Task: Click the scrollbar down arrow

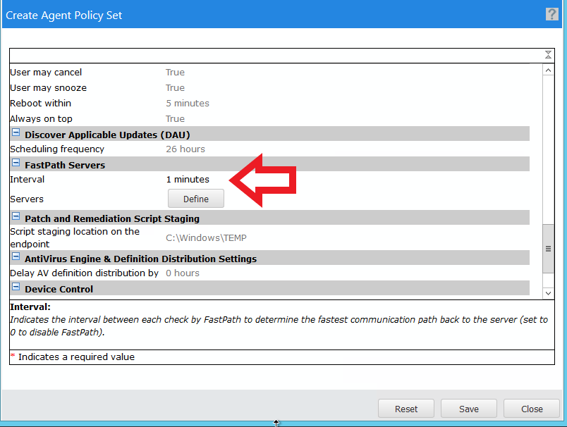Action: click(x=548, y=292)
